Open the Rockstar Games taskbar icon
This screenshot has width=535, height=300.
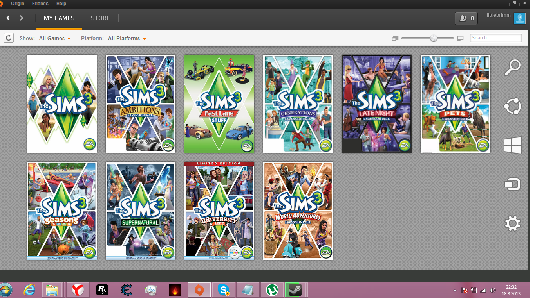pos(102,290)
